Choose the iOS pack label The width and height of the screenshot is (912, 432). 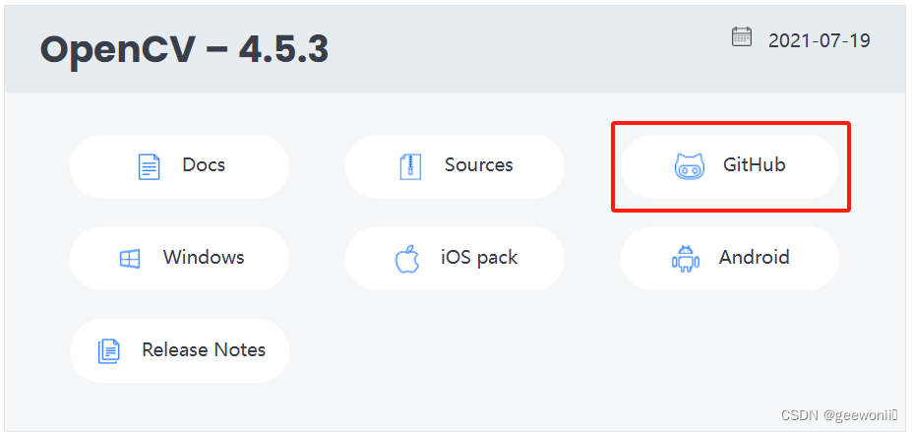click(479, 258)
